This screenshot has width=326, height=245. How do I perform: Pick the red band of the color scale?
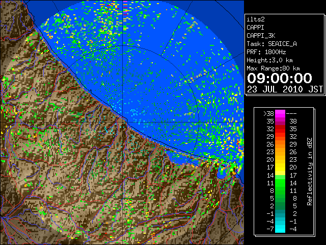[x=280, y=130]
